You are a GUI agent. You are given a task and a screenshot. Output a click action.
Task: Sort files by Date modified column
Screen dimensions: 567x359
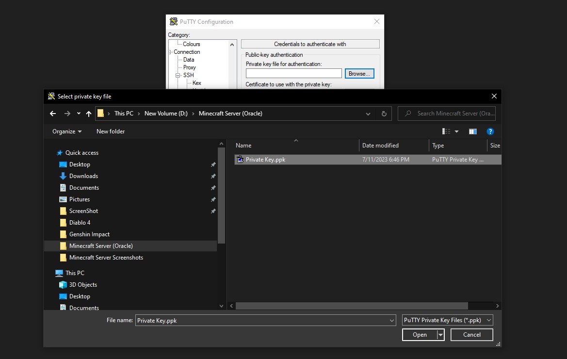(380, 146)
